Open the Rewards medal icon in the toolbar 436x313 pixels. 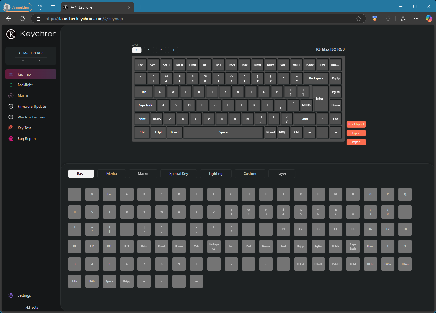coord(375,19)
